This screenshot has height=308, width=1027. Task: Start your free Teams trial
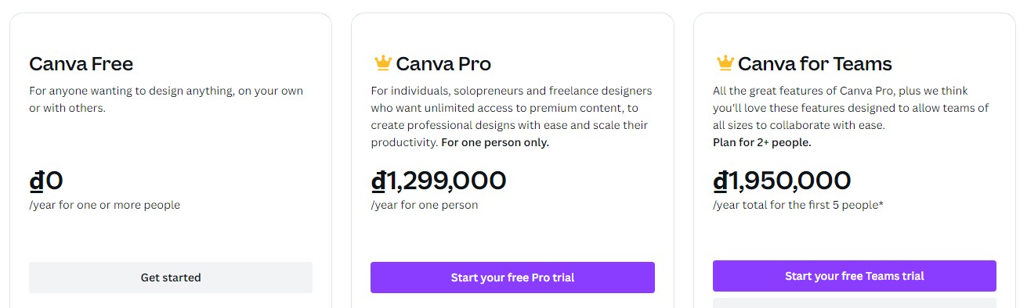click(855, 276)
